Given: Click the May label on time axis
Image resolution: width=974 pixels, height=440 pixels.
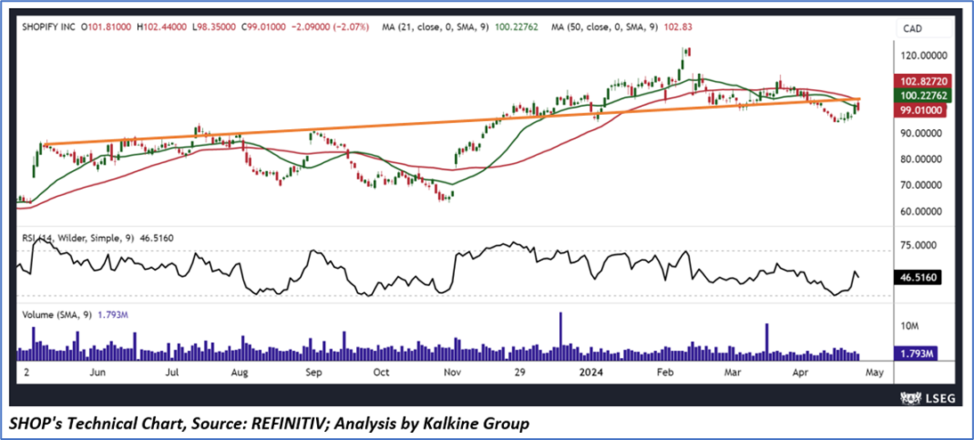Looking at the screenshot, I should pyautogui.click(x=873, y=373).
